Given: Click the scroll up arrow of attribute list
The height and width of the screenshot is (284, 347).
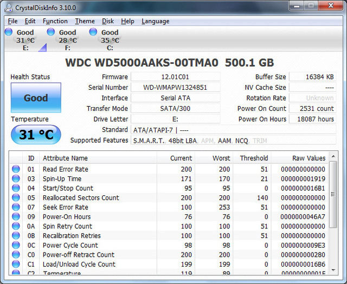Looking at the screenshot, I should (x=333, y=156).
